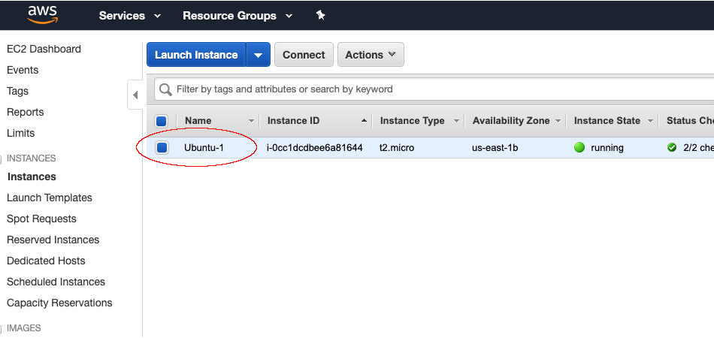The width and height of the screenshot is (714, 338).
Task: Click the Launch Instance button
Action: click(x=196, y=55)
